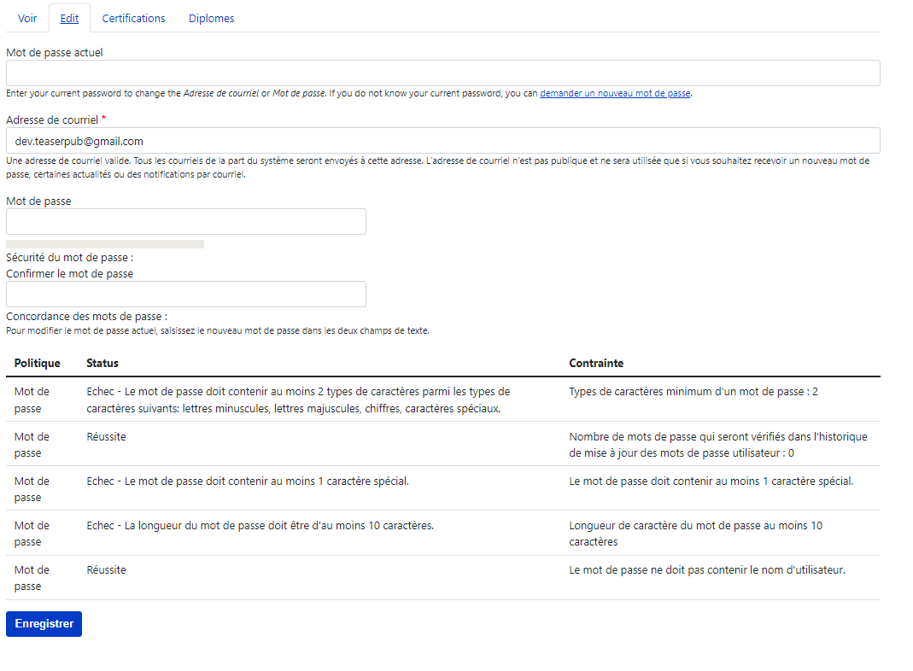Click the 'Concordance des mots de passe' label
Viewport: 913px width, 671px height.
(87, 317)
